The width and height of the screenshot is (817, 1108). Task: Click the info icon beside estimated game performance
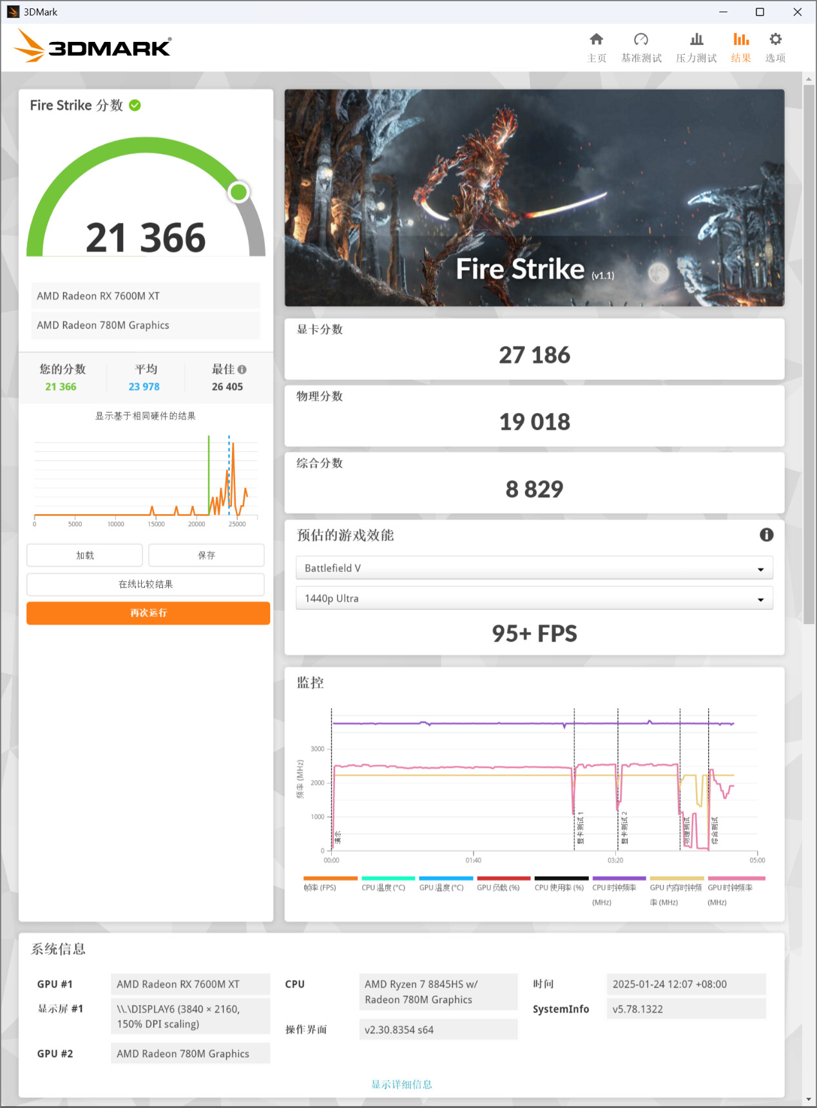tap(766, 535)
